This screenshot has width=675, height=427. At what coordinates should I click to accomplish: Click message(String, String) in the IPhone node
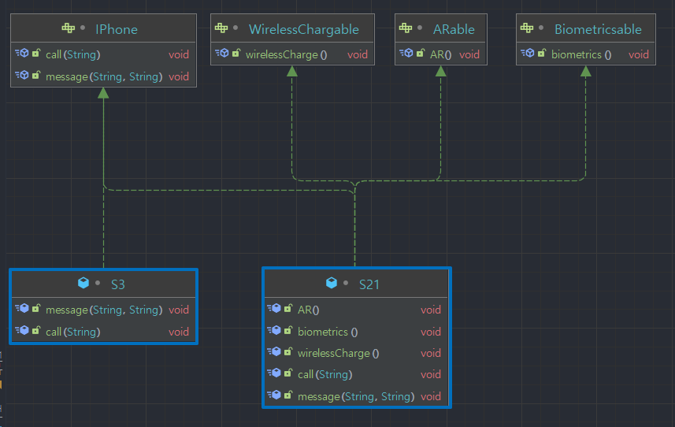pos(104,76)
